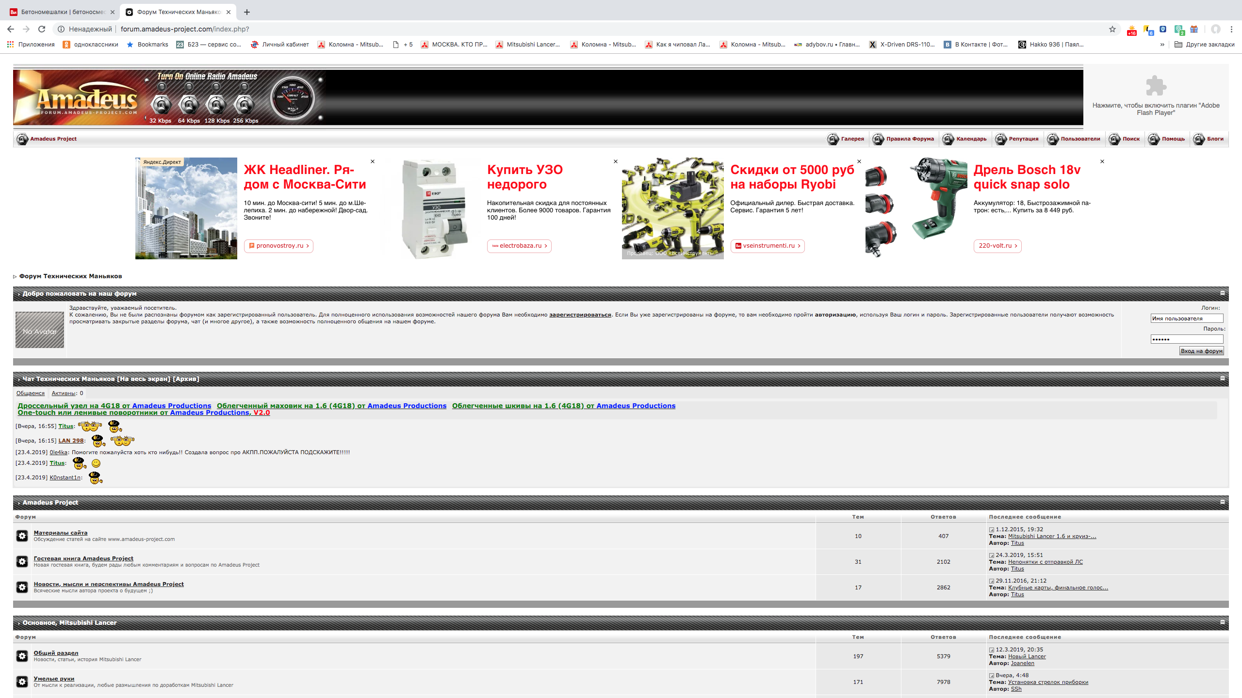Open the Chrome profile avatar

[x=1216, y=29]
